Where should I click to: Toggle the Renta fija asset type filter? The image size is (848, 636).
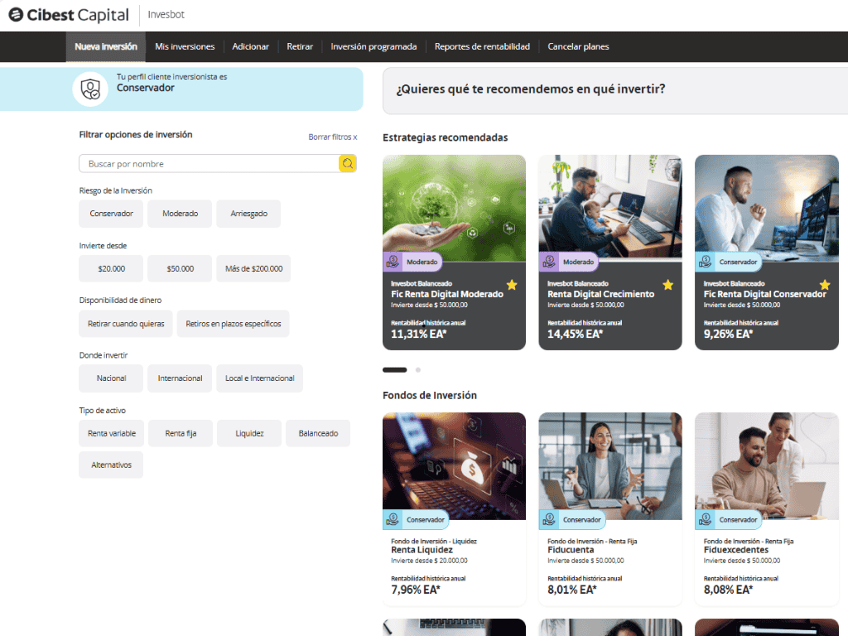pyautogui.click(x=180, y=432)
